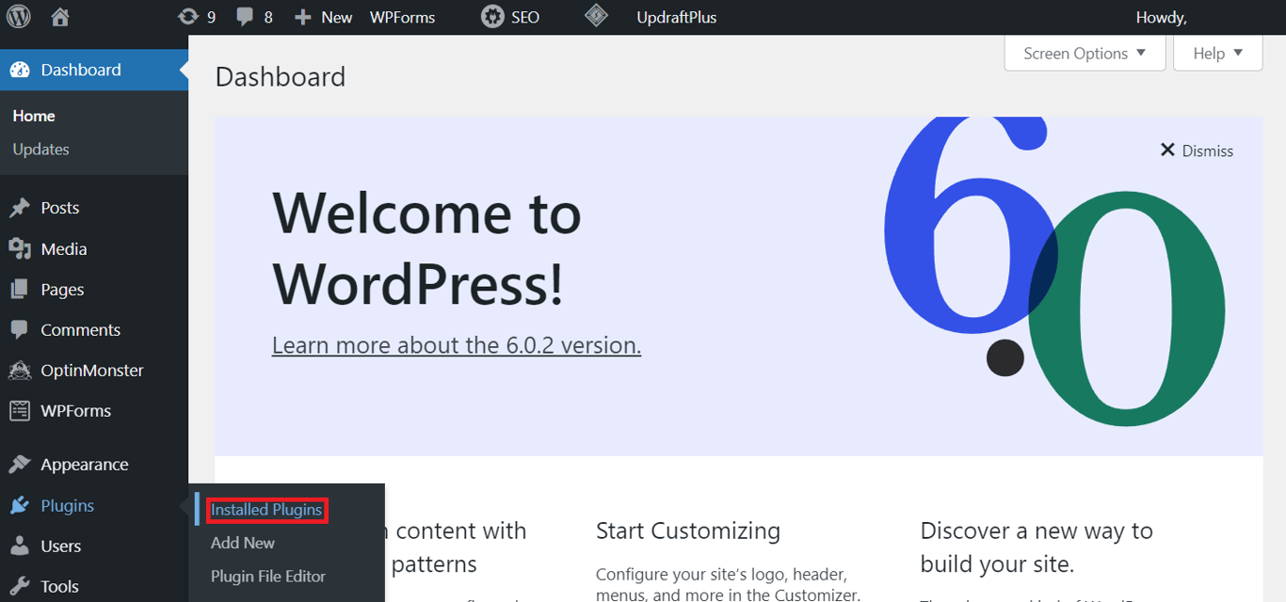
Task: Click the Tools wrench icon
Action: coord(21,585)
